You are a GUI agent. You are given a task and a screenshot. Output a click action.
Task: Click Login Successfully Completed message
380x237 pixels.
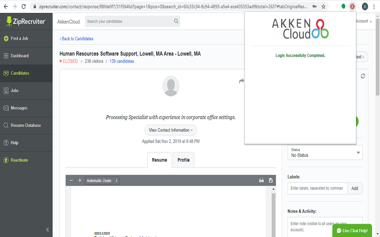click(x=300, y=56)
